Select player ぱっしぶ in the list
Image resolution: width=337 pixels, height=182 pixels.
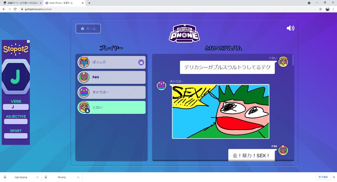point(111,62)
